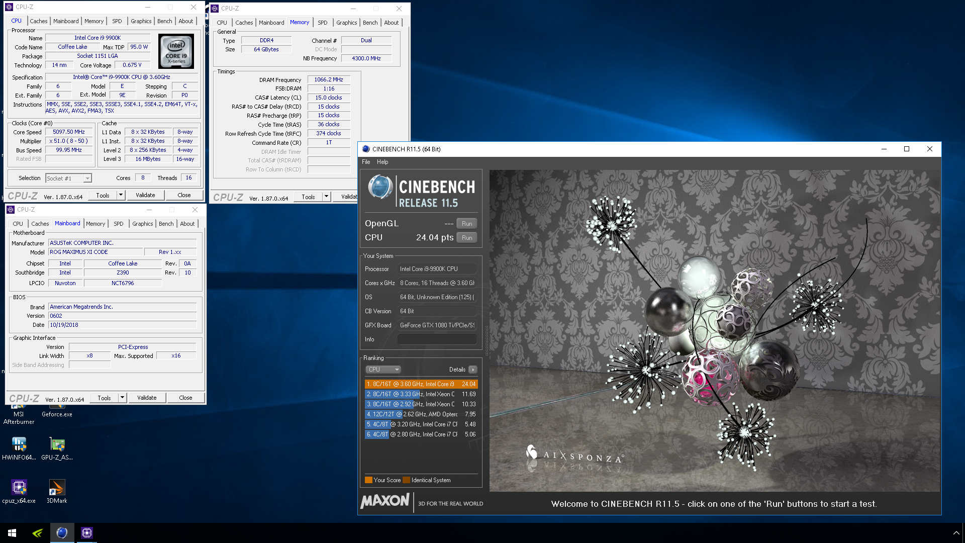Click Close button in CPU window
This screenshot has width=965, height=543.
click(x=184, y=195)
